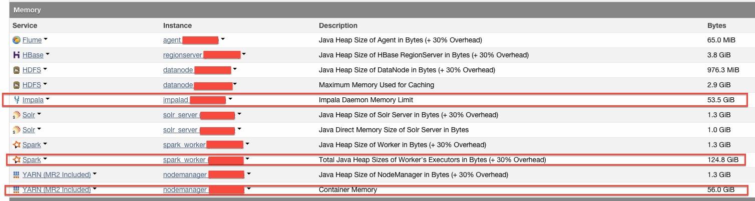Click the Flume service icon

[16, 40]
